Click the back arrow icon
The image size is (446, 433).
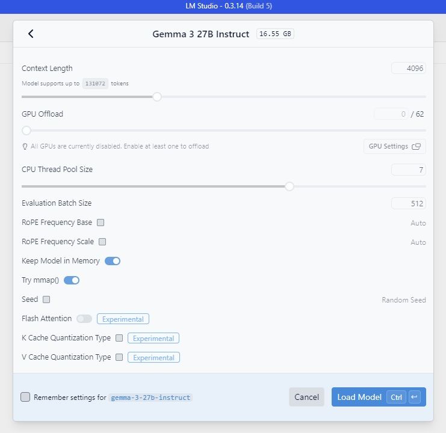pos(31,34)
